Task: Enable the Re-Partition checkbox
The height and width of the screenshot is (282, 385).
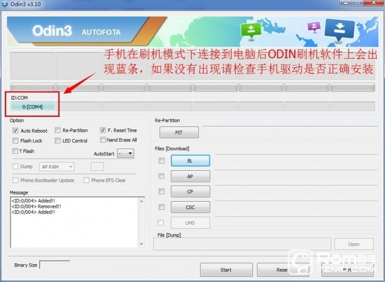Action: [x=57, y=130]
